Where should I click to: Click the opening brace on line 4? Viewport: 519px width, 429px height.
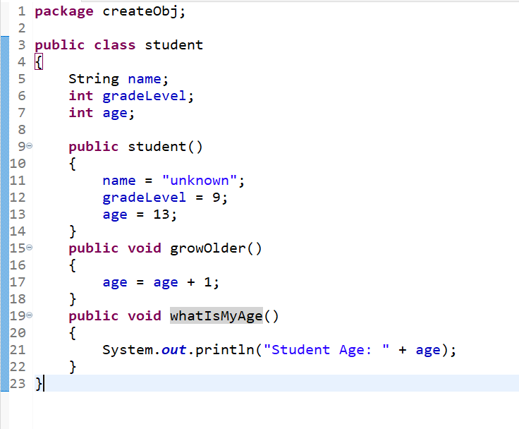click(x=39, y=62)
